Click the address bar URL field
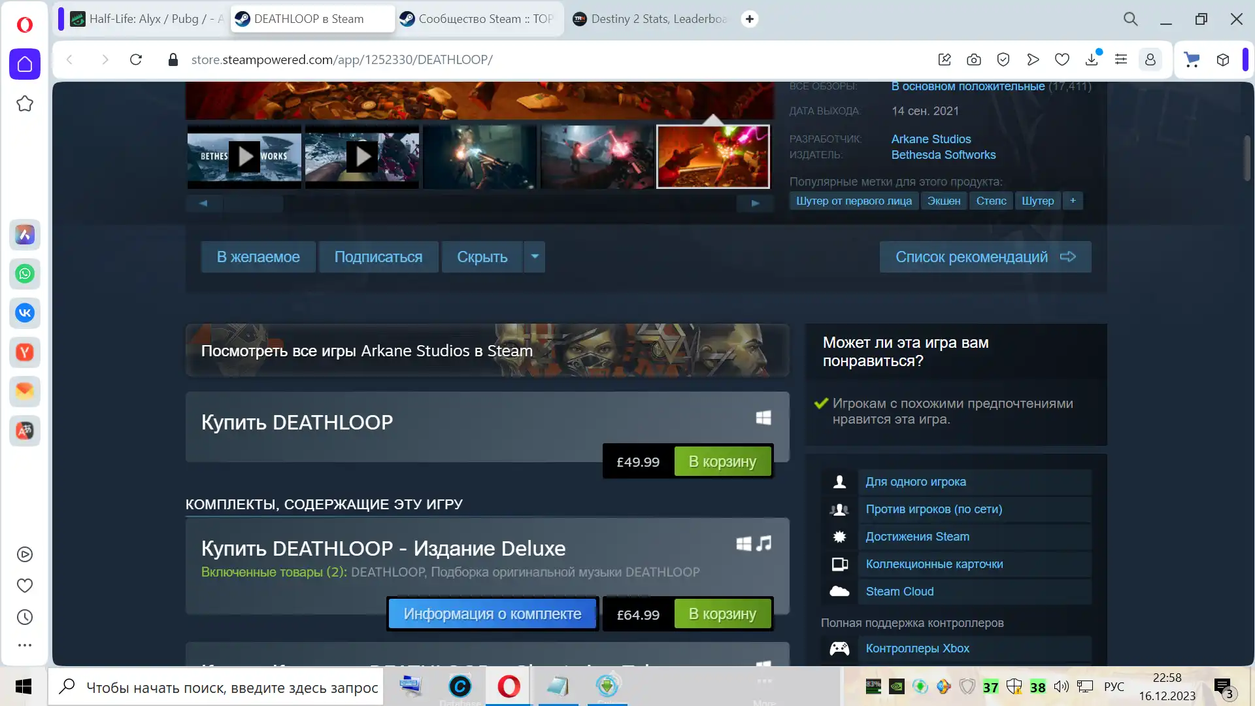Viewport: 1255px width, 706px height. [341, 59]
